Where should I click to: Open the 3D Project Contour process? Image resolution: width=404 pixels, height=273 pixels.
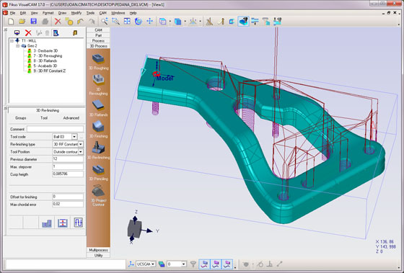pos(98,192)
